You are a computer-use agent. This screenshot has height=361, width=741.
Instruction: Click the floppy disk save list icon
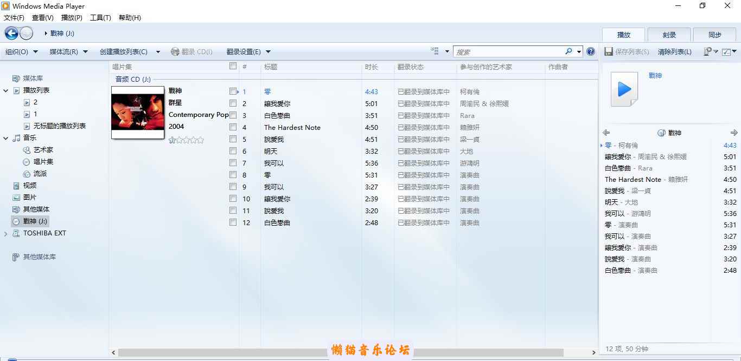pyautogui.click(x=609, y=52)
